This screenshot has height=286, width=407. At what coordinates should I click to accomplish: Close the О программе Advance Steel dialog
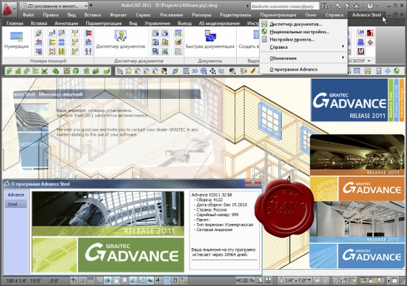coord(253,182)
